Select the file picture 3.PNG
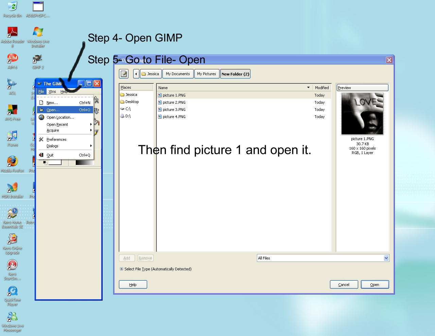Screen dimensions: 435x336 pyautogui.click(x=244, y=110)
